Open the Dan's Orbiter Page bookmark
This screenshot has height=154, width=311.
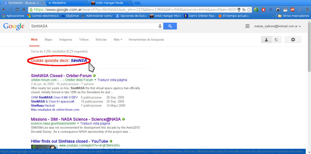(x=200, y=16)
